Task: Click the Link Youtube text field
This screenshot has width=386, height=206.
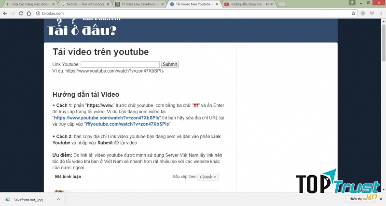Action: pyautogui.click(x=120, y=64)
